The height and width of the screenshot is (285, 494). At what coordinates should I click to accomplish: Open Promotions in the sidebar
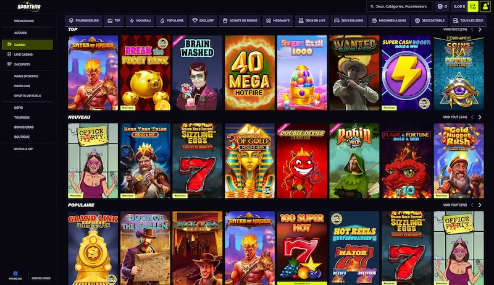(24, 21)
